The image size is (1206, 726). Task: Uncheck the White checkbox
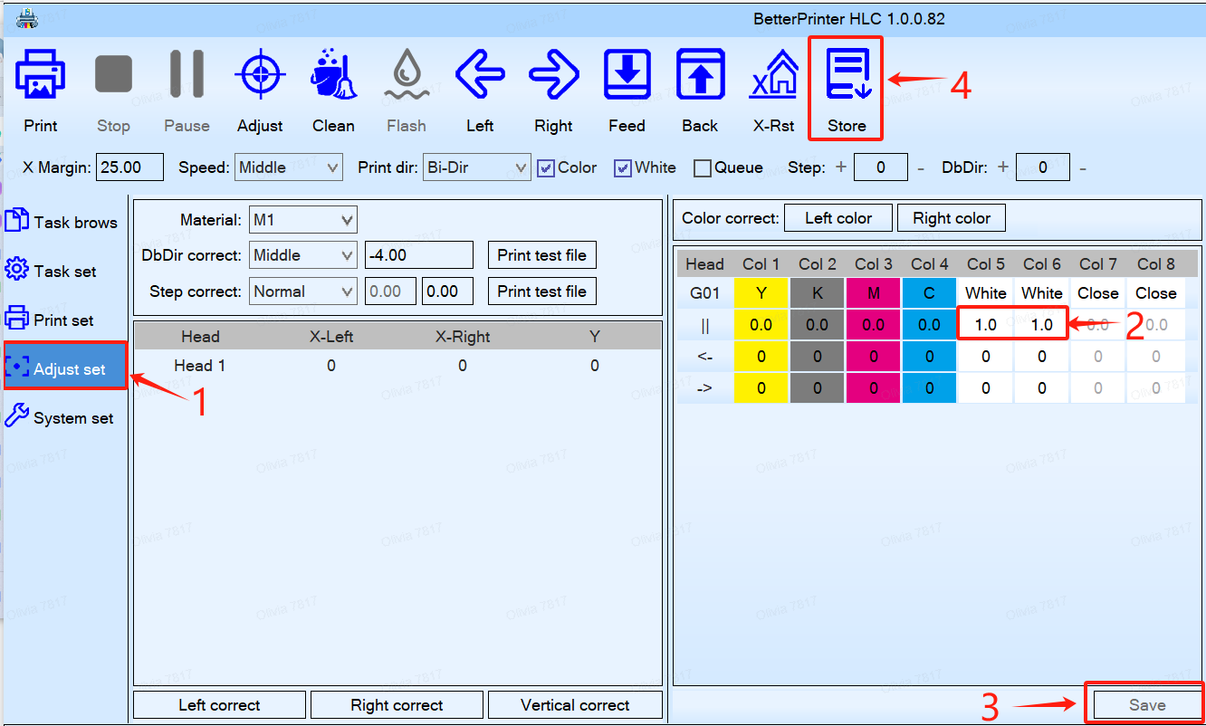click(x=623, y=168)
